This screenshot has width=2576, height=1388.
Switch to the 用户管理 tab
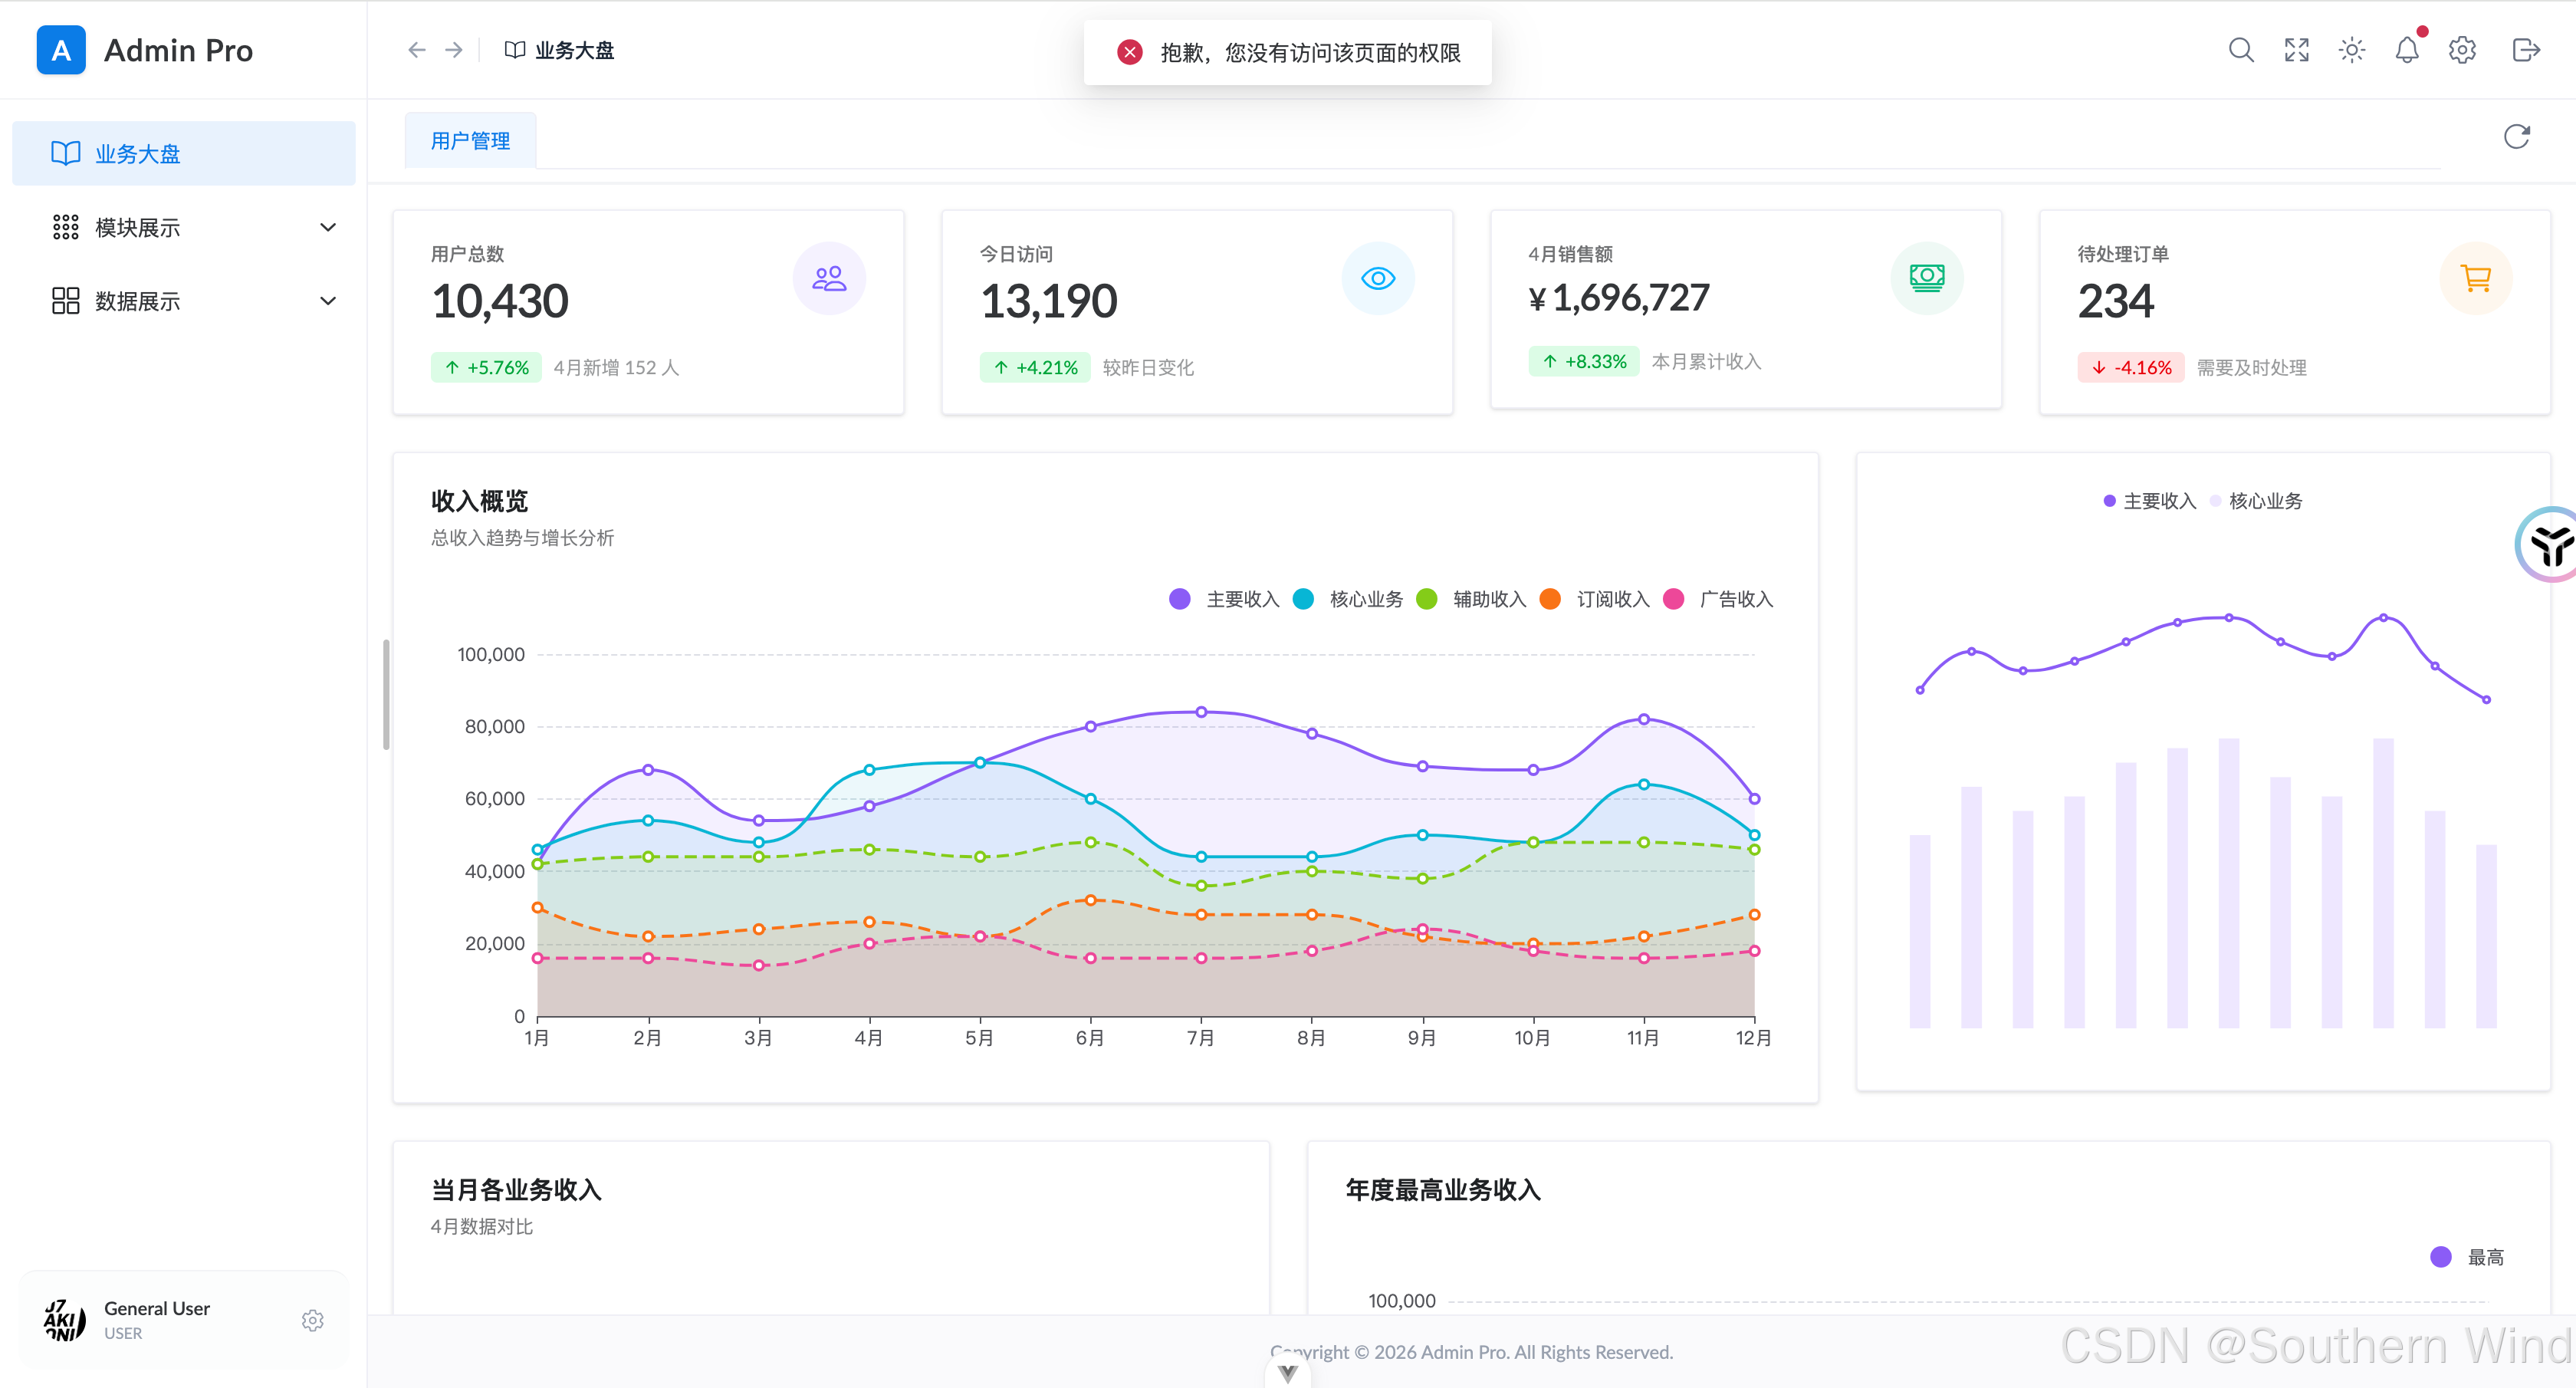(x=470, y=141)
